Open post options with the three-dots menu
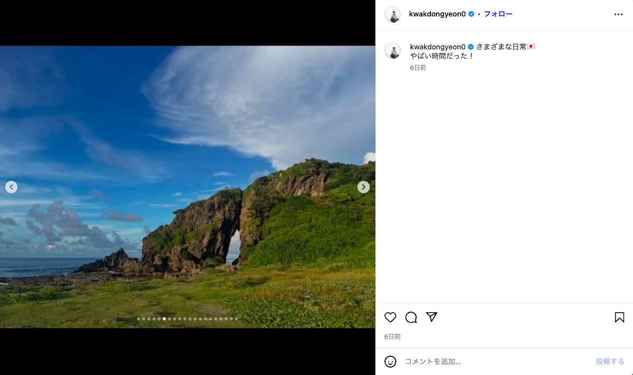This screenshot has height=375, width=633. (618, 14)
